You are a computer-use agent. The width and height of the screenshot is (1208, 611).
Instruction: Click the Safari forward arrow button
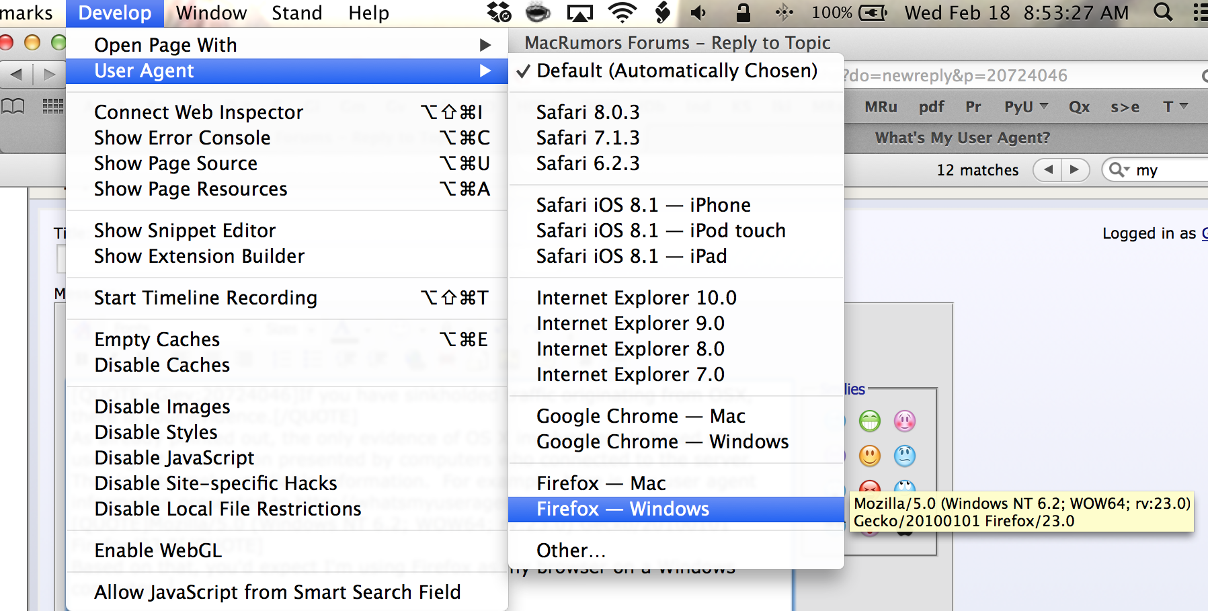point(49,74)
